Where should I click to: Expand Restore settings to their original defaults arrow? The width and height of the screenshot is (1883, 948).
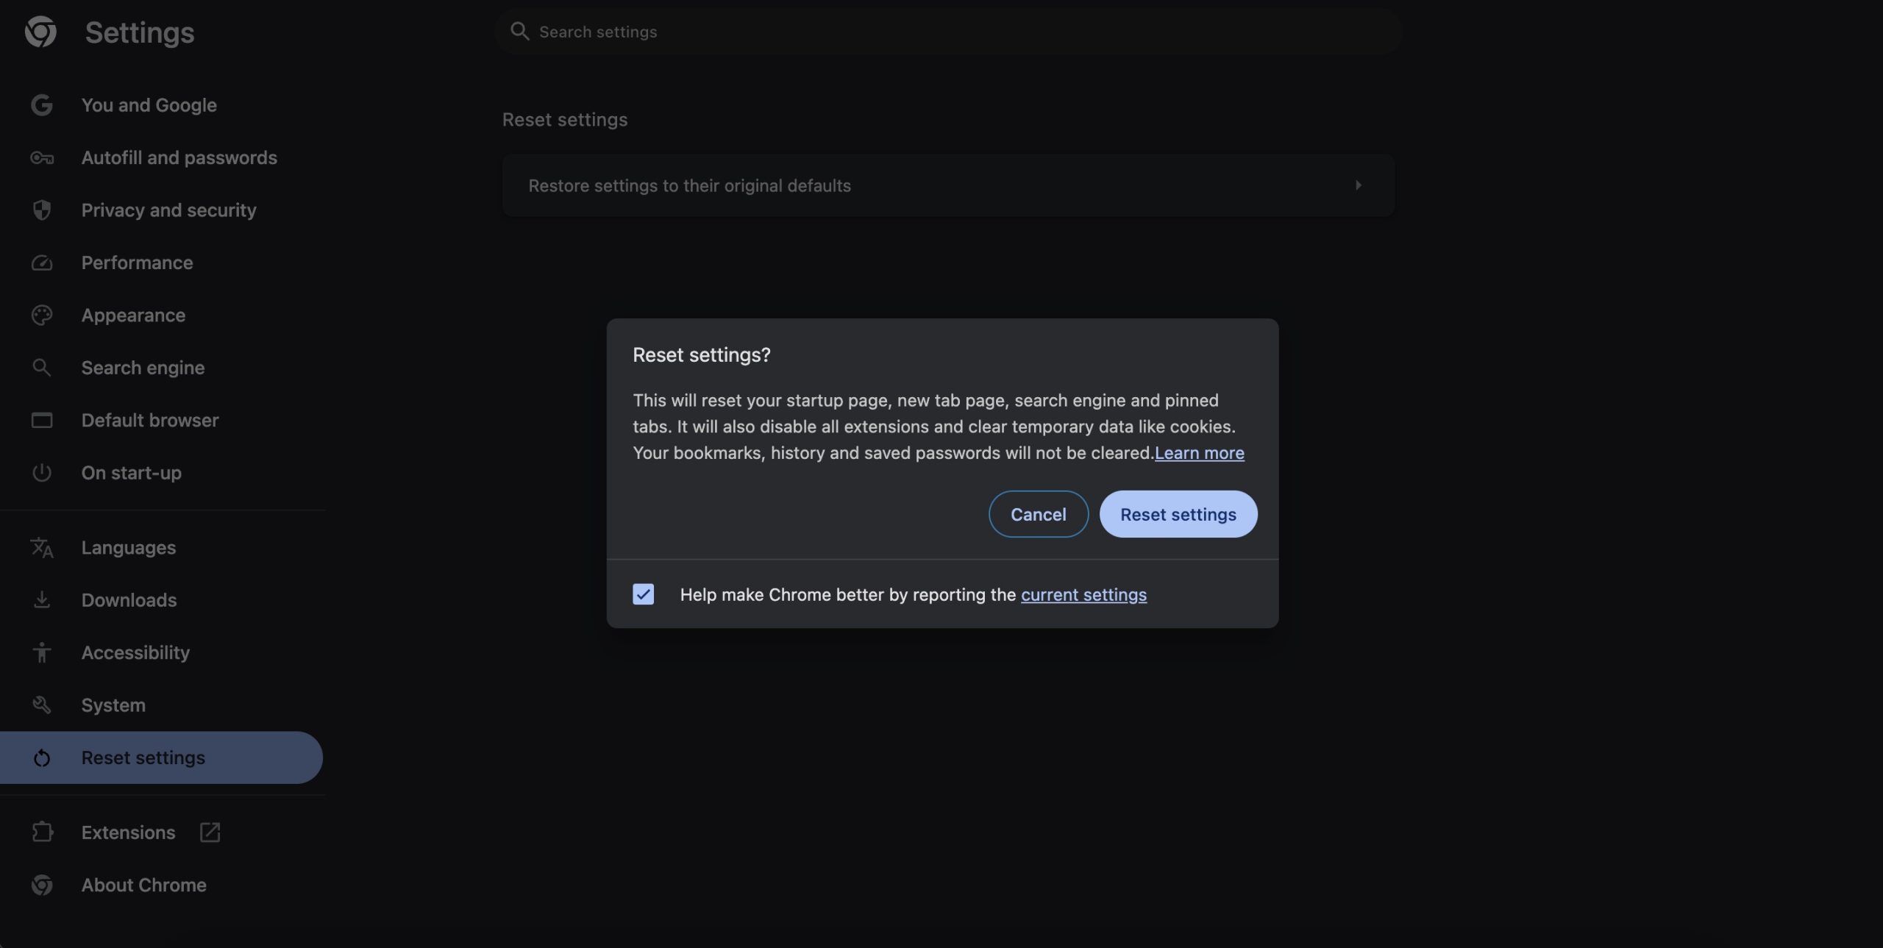click(x=1358, y=185)
